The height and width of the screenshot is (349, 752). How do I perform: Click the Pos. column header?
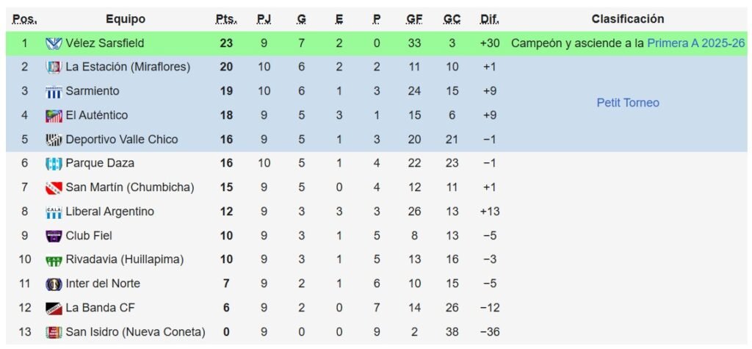[x=24, y=19]
